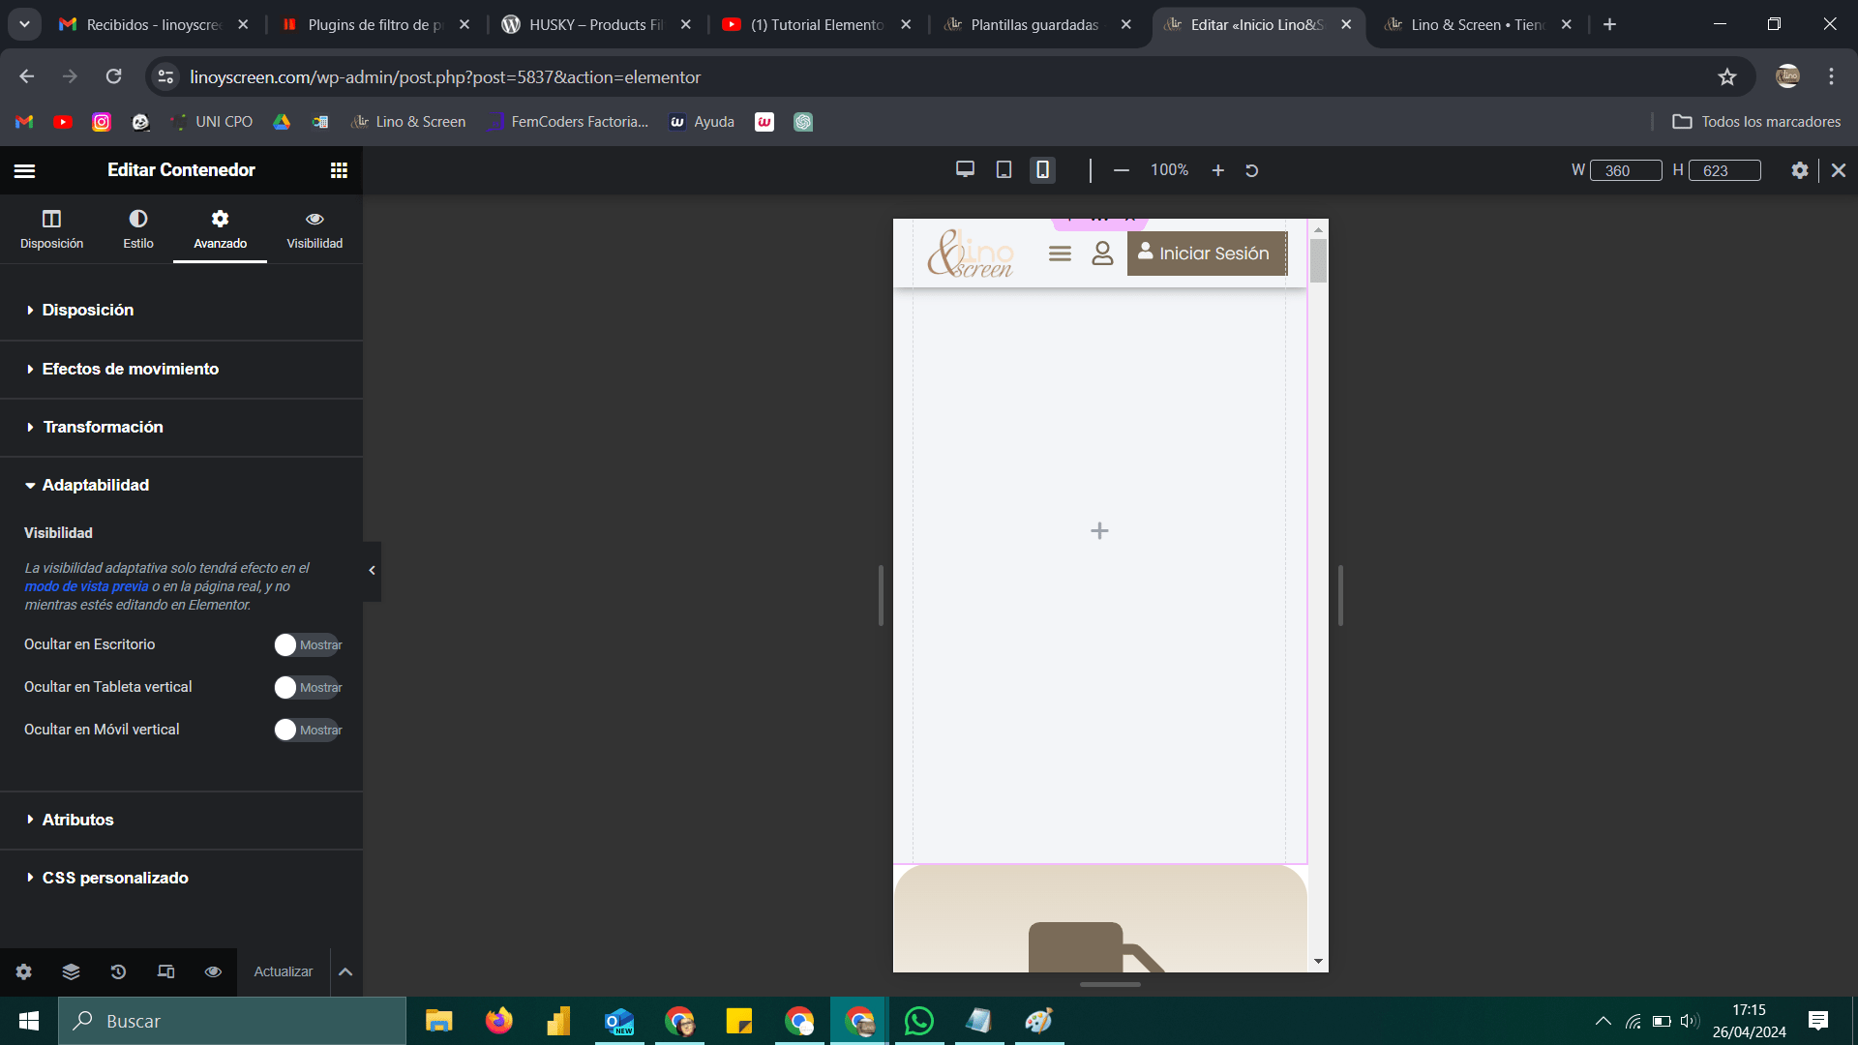This screenshot has height=1045, width=1858.
Task: Switch to Plantillas guardadas browser tab
Action: (x=1034, y=24)
